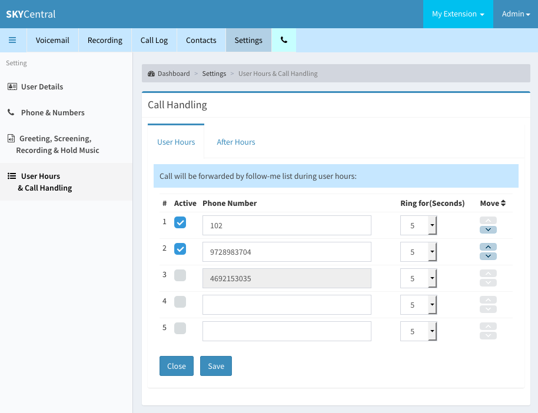The image size is (538, 413).
Task: Click move-down arrow for row 5
Action: click(x=488, y=335)
